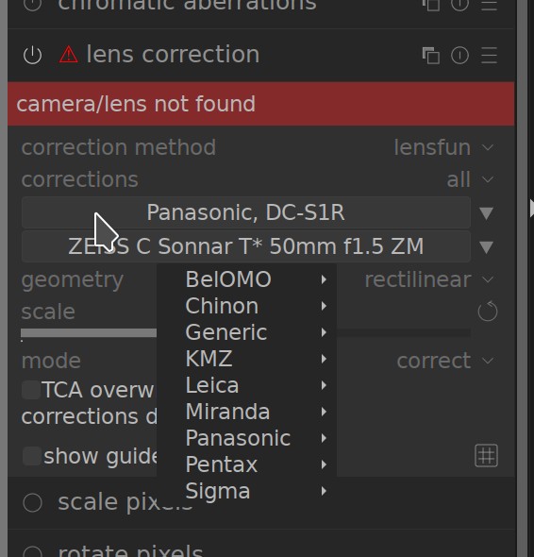534x557 pixels.
Task: Tick the TCA overwrite checkbox
Action: [x=31, y=390]
